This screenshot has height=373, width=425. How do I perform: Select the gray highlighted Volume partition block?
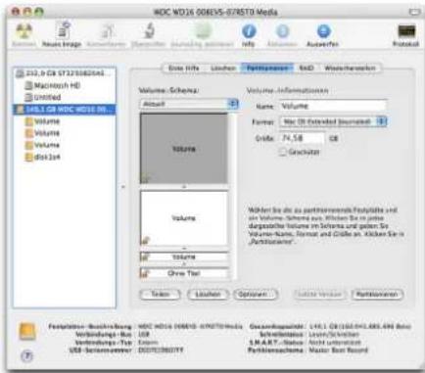(184, 149)
